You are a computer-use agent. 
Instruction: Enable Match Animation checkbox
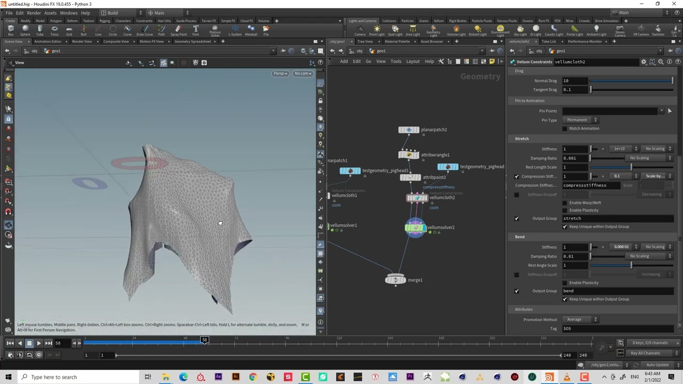click(x=565, y=129)
